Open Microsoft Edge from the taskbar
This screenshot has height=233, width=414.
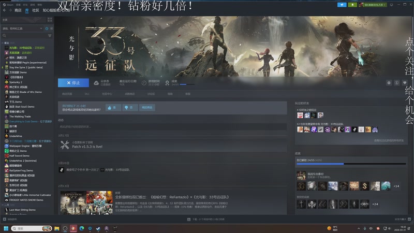(82, 228)
